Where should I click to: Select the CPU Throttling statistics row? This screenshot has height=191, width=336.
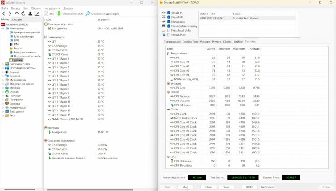[x=213, y=165]
